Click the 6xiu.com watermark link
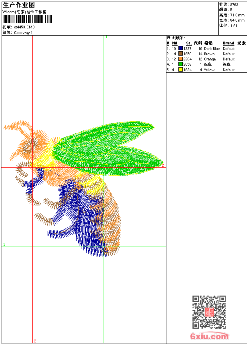The image size is (248, 344). [210, 336]
